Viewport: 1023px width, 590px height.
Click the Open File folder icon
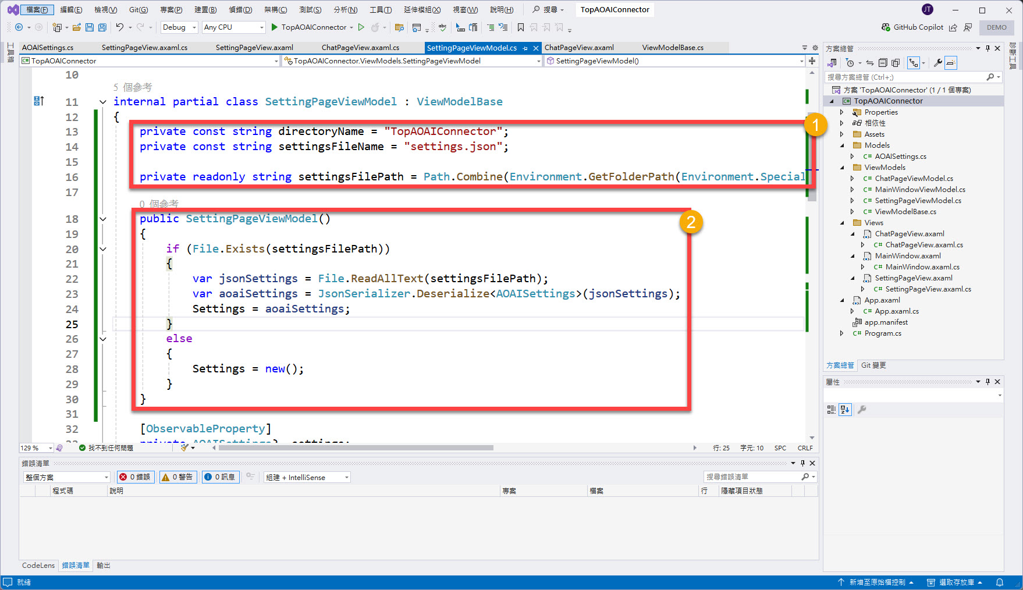coord(76,27)
